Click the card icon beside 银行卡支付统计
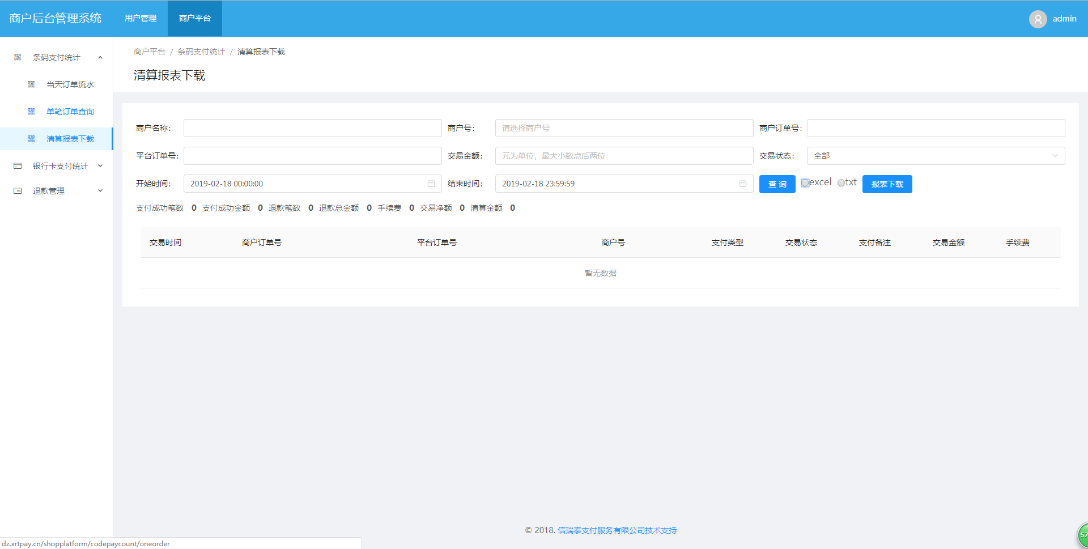The height and width of the screenshot is (549, 1088). tap(18, 166)
